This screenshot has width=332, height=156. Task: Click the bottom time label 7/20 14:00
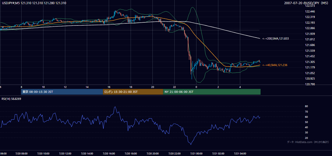[x=87, y=154]
